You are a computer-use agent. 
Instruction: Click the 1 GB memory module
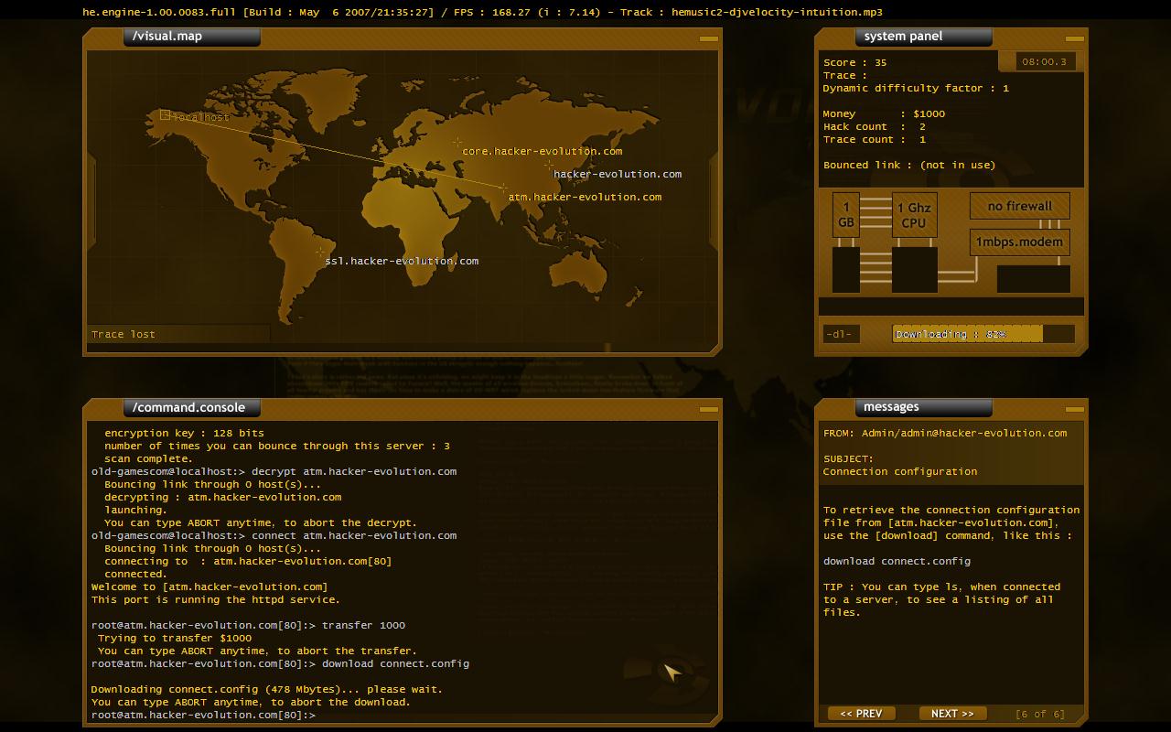846,215
